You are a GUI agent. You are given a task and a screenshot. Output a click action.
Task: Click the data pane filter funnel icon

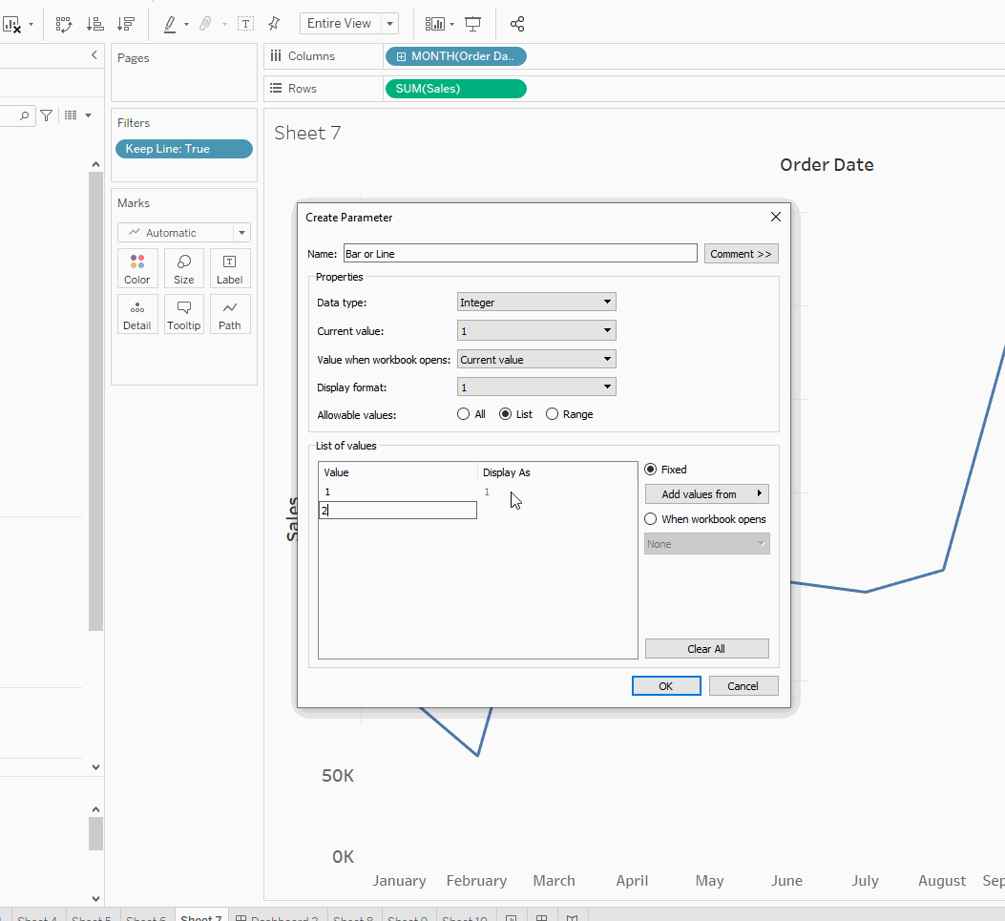coord(47,115)
